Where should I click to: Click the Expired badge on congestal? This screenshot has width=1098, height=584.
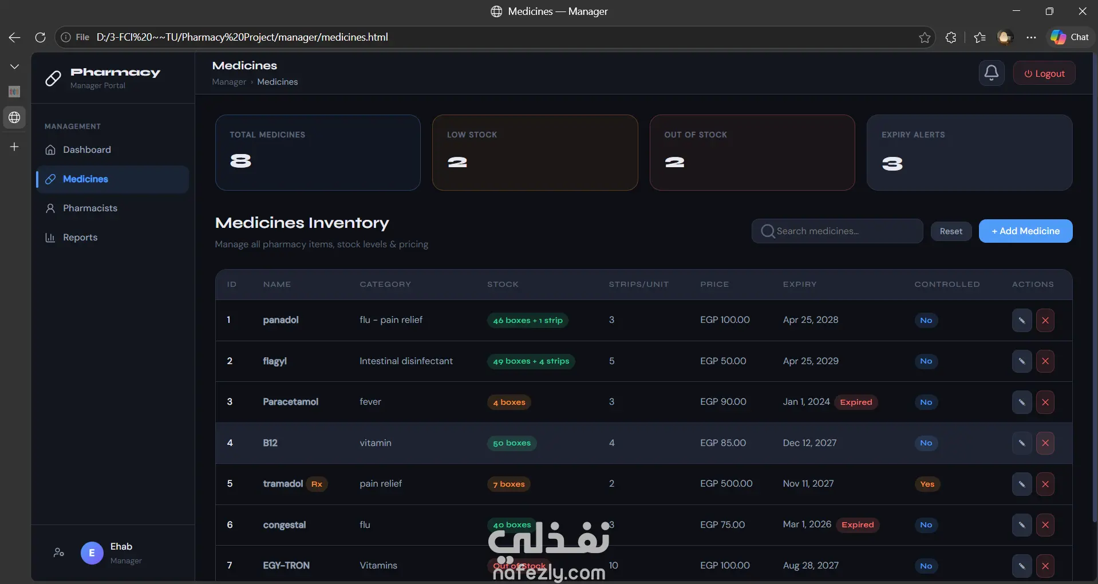coord(858,525)
